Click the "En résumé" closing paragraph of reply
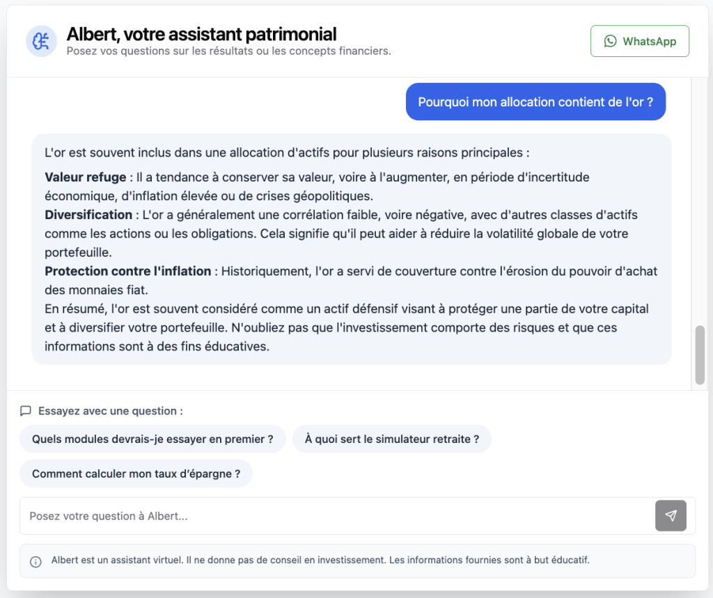 346,327
